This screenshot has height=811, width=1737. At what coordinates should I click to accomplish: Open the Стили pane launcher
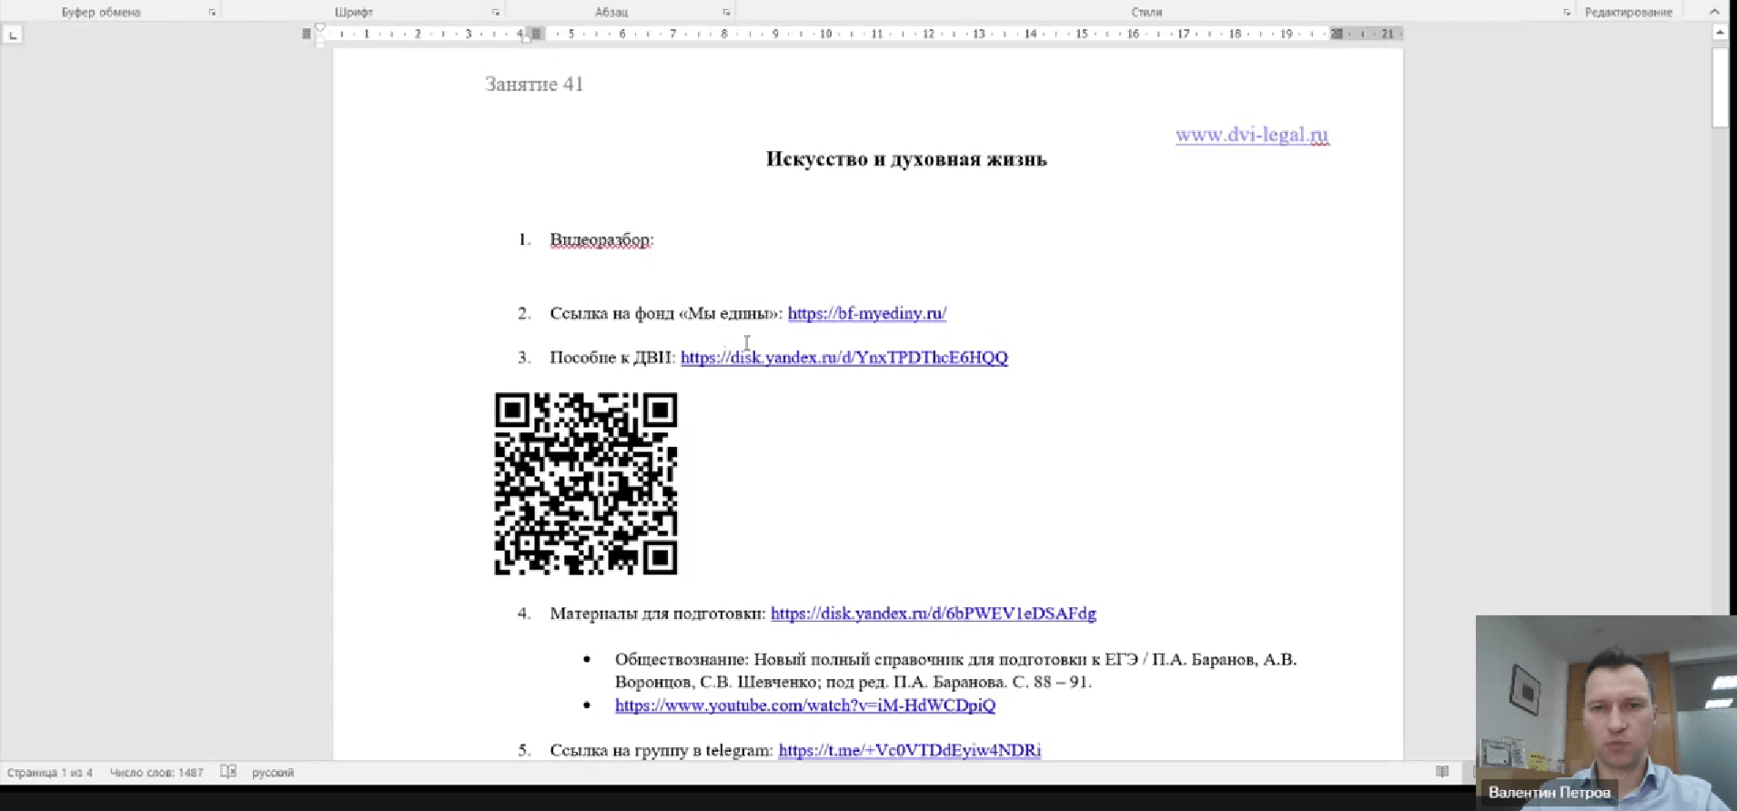pyautogui.click(x=1567, y=13)
